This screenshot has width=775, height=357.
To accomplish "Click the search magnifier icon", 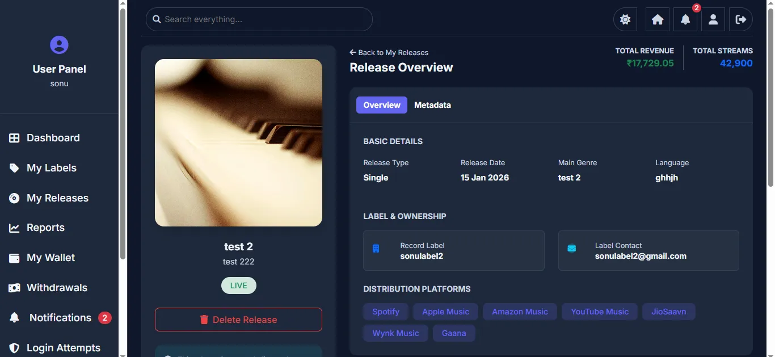I will (157, 19).
